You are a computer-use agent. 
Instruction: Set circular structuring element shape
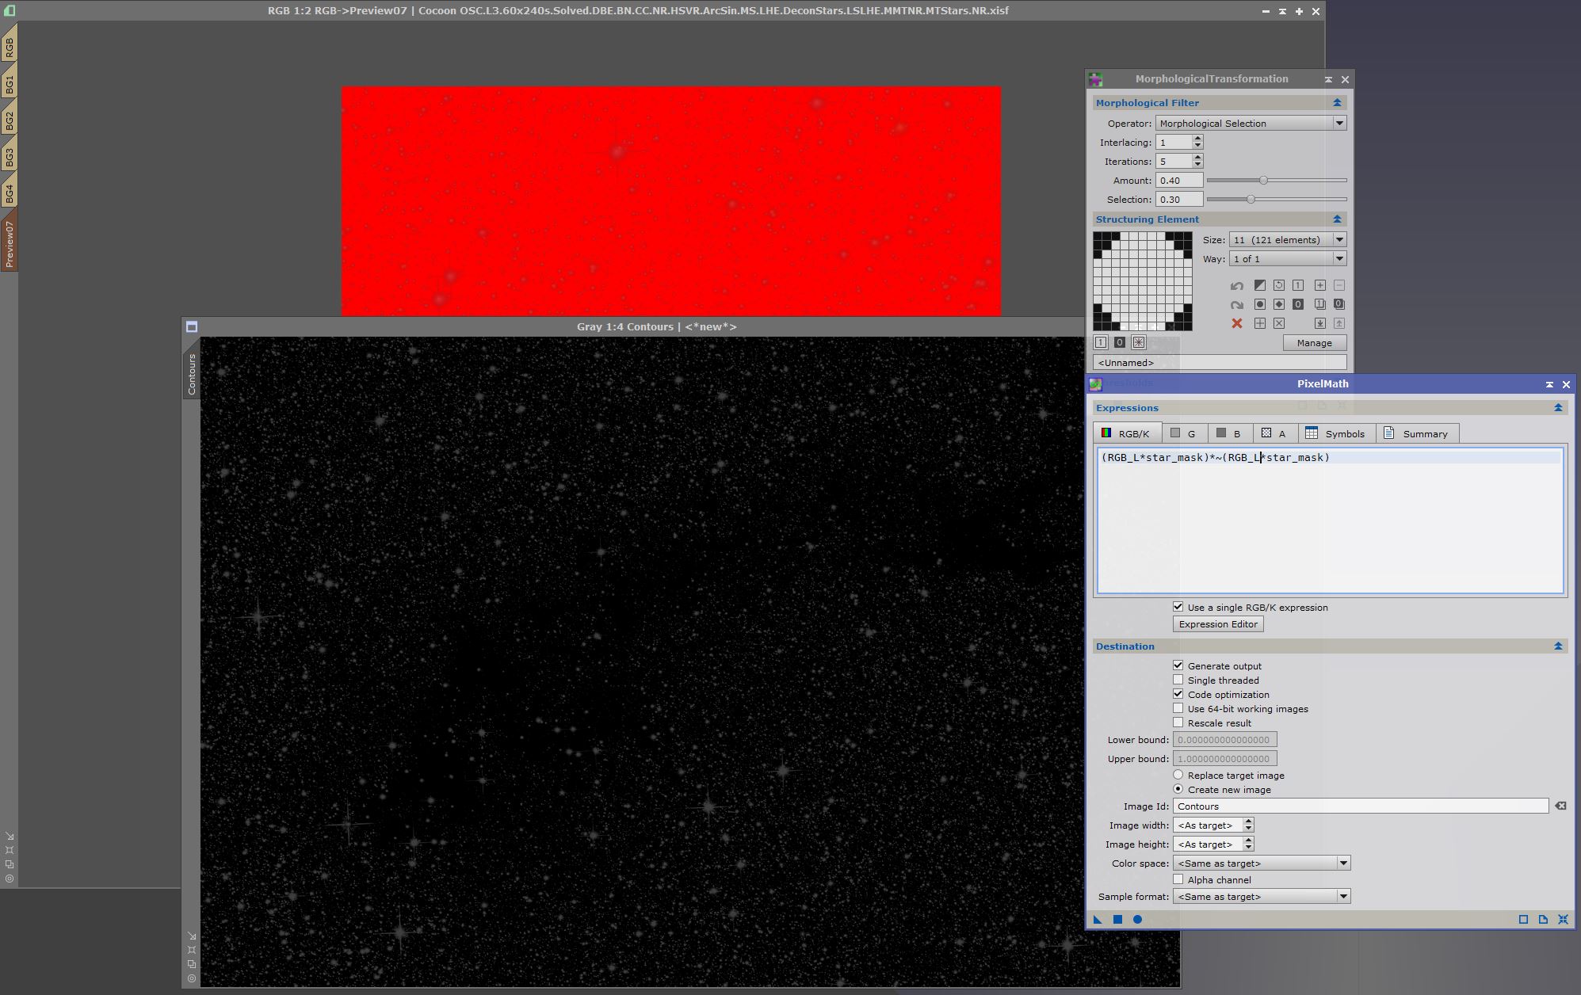(x=1260, y=303)
